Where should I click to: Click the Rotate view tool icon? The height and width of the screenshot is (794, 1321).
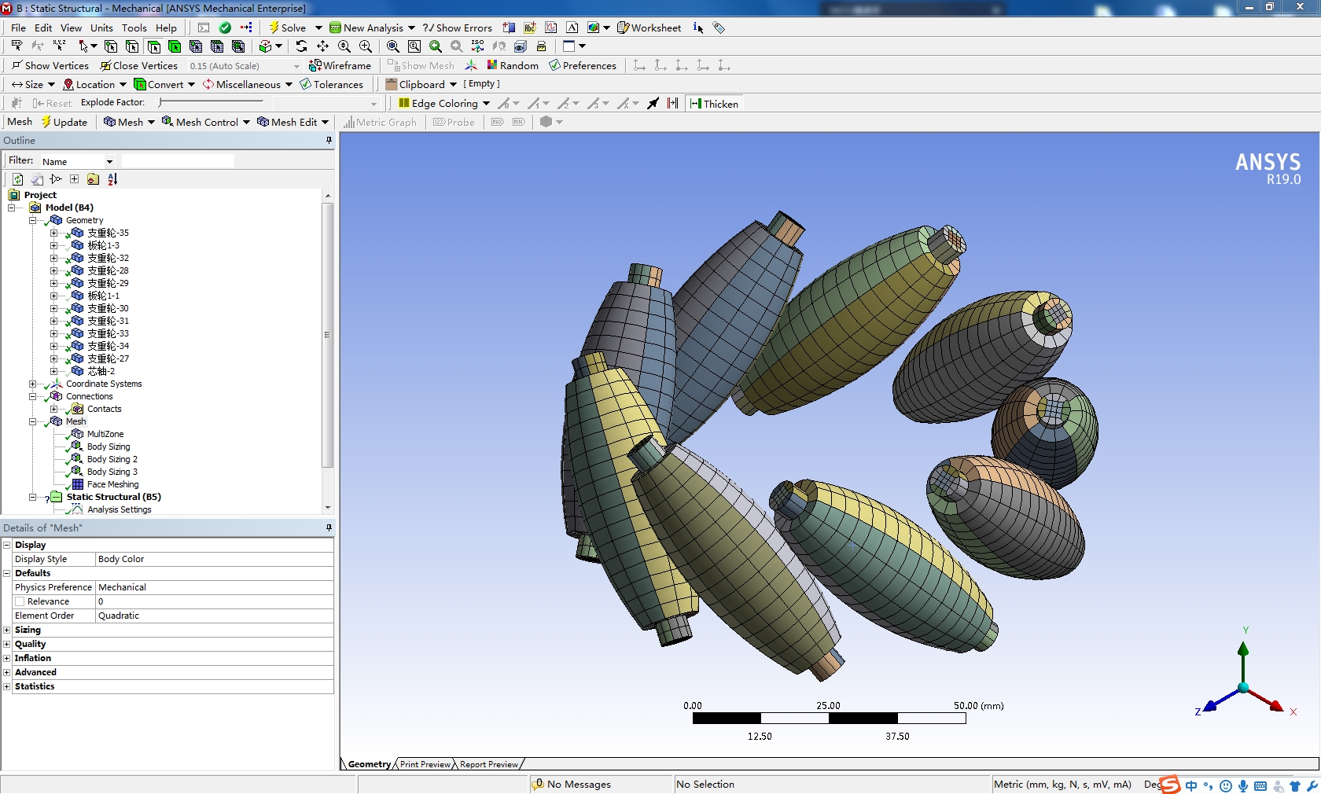[x=301, y=46]
